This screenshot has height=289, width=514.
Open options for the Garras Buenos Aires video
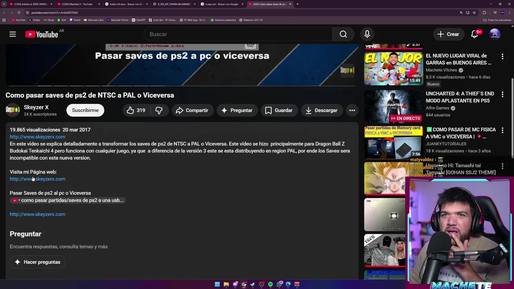(x=502, y=57)
